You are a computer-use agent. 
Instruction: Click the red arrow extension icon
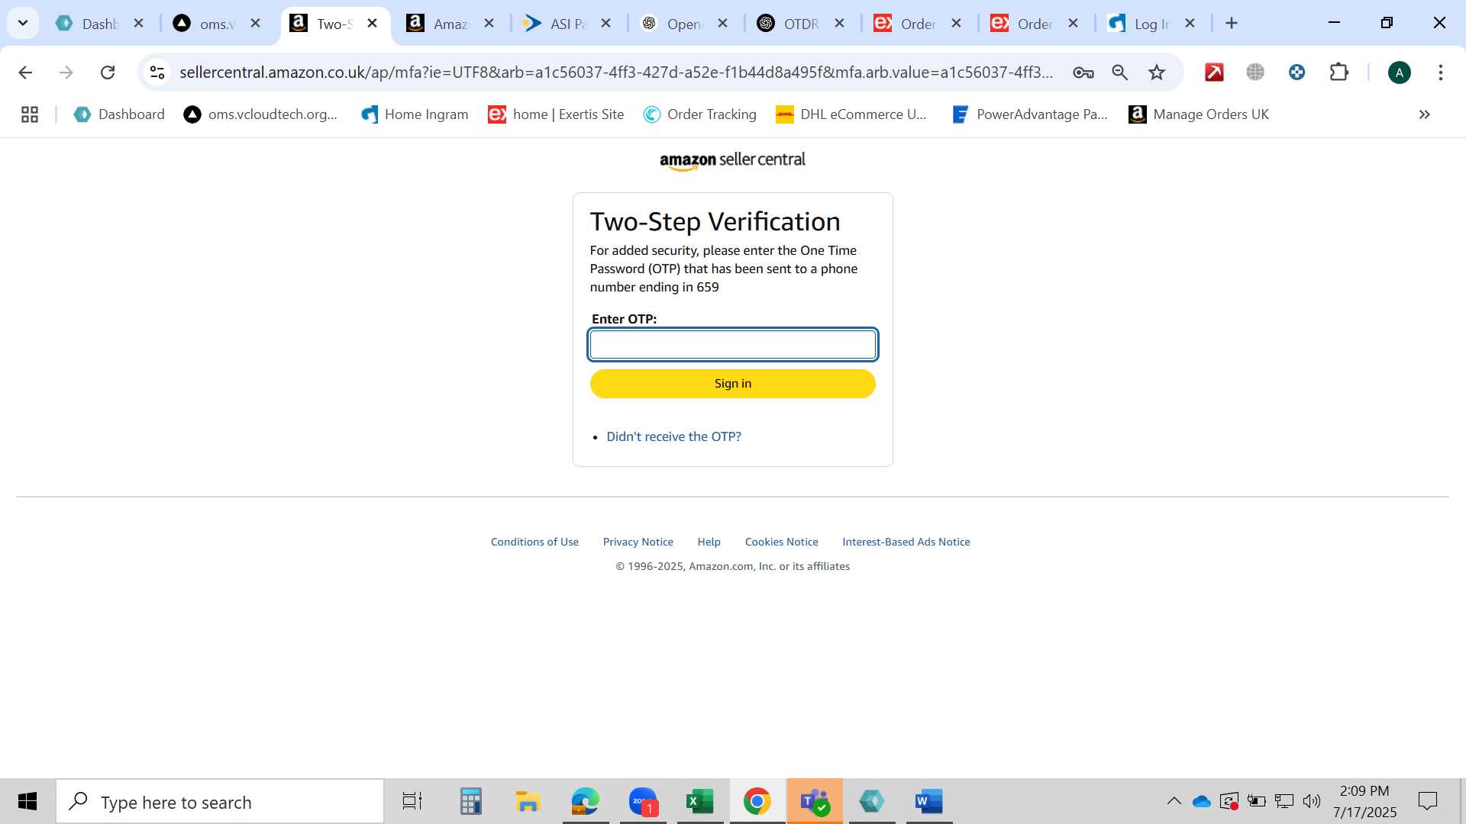[x=1214, y=72]
